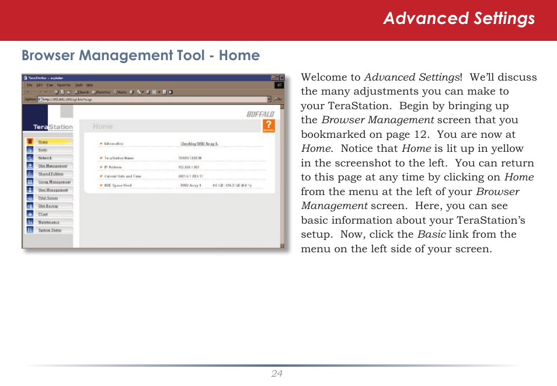The width and height of the screenshot is (557, 386).
Task: Click the BUFFALO logo
Action: [260, 114]
